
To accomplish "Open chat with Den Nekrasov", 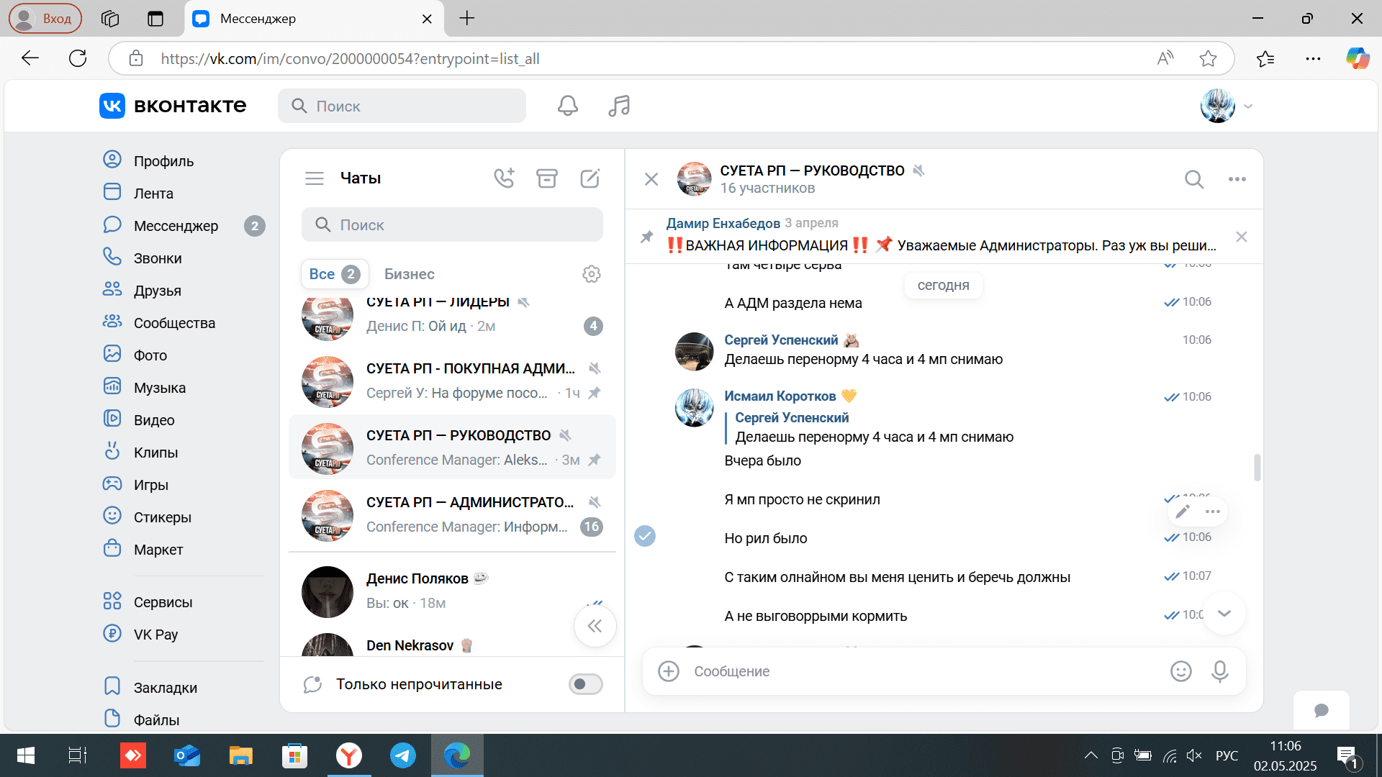I will (x=452, y=644).
